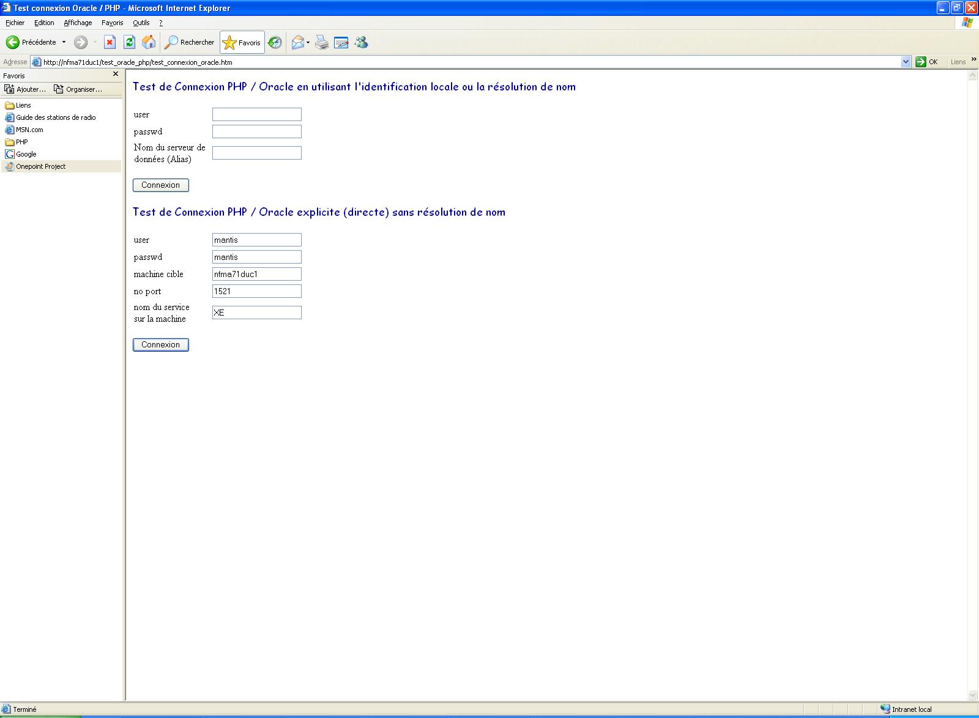Toggle the Favoris toolbar button
The height and width of the screenshot is (718, 979).
click(x=242, y=42)
